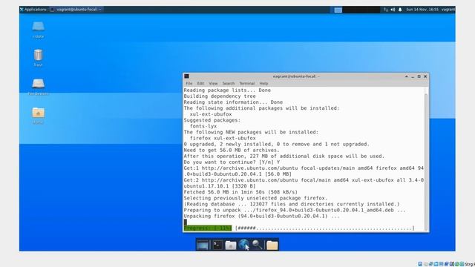Click the volume speaker icon
This screenshot has height=267, width=475.
click(x=393, y=10)
